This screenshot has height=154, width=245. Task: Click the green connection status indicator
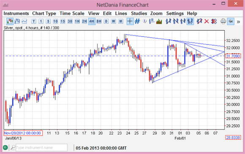point(5,147)
